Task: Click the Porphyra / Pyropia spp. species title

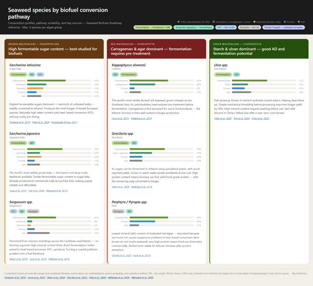Action: click(129, 202)
